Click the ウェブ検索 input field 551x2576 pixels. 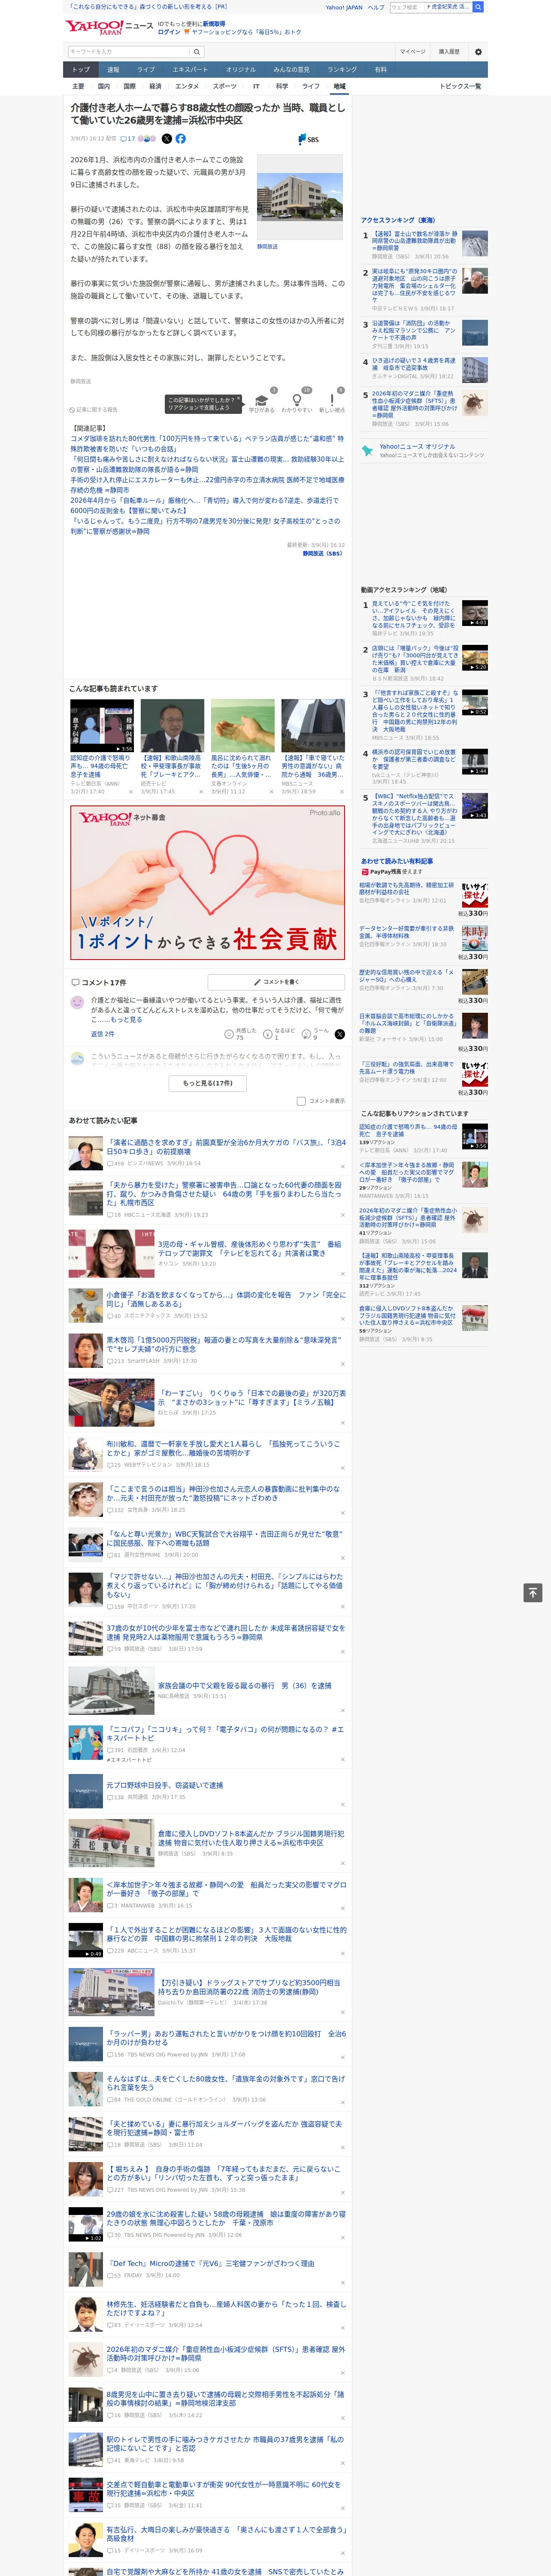[x=406, y=7]
